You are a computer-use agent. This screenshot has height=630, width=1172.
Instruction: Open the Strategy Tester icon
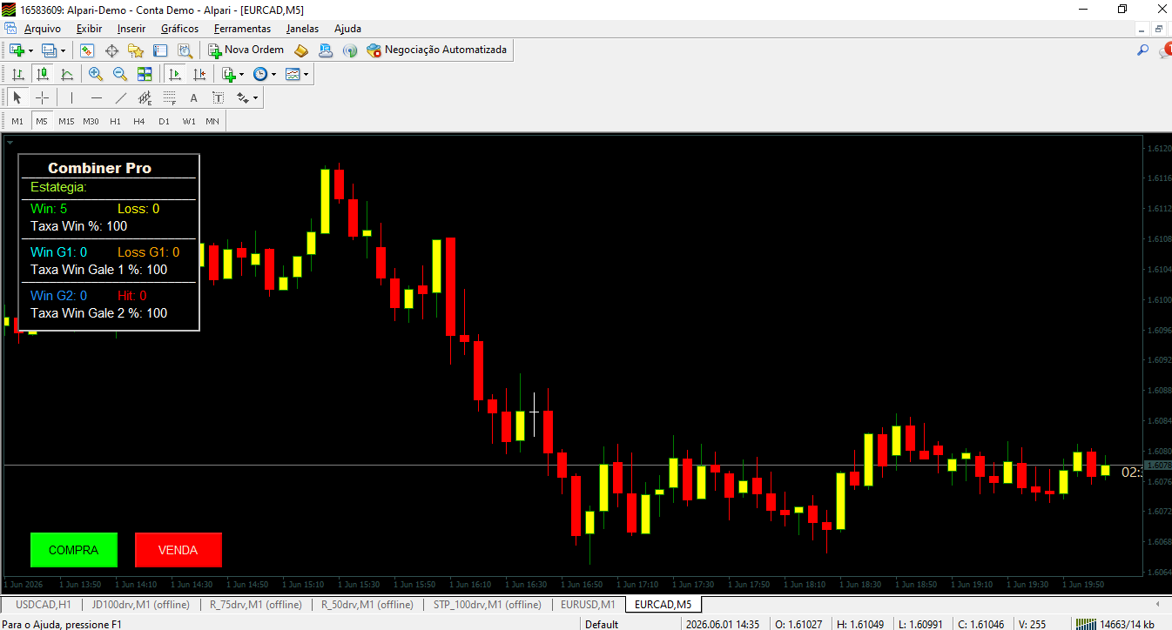(185, 50)
